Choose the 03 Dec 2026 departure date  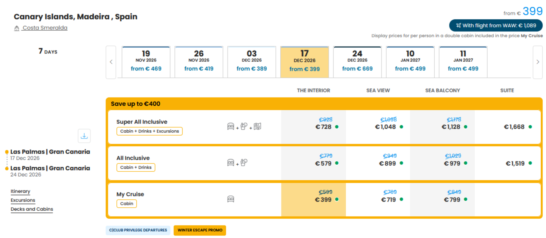tap(252, 62)
